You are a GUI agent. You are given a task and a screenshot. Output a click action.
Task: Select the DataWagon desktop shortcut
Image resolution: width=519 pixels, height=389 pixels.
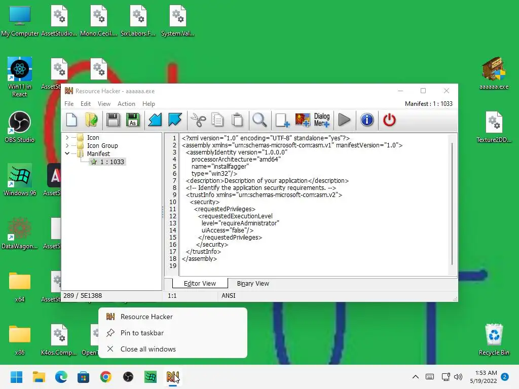click(x=20, y=233)
